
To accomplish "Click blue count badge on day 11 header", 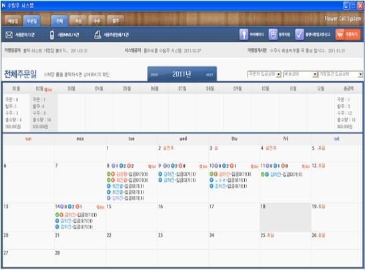I will (275, 166).
